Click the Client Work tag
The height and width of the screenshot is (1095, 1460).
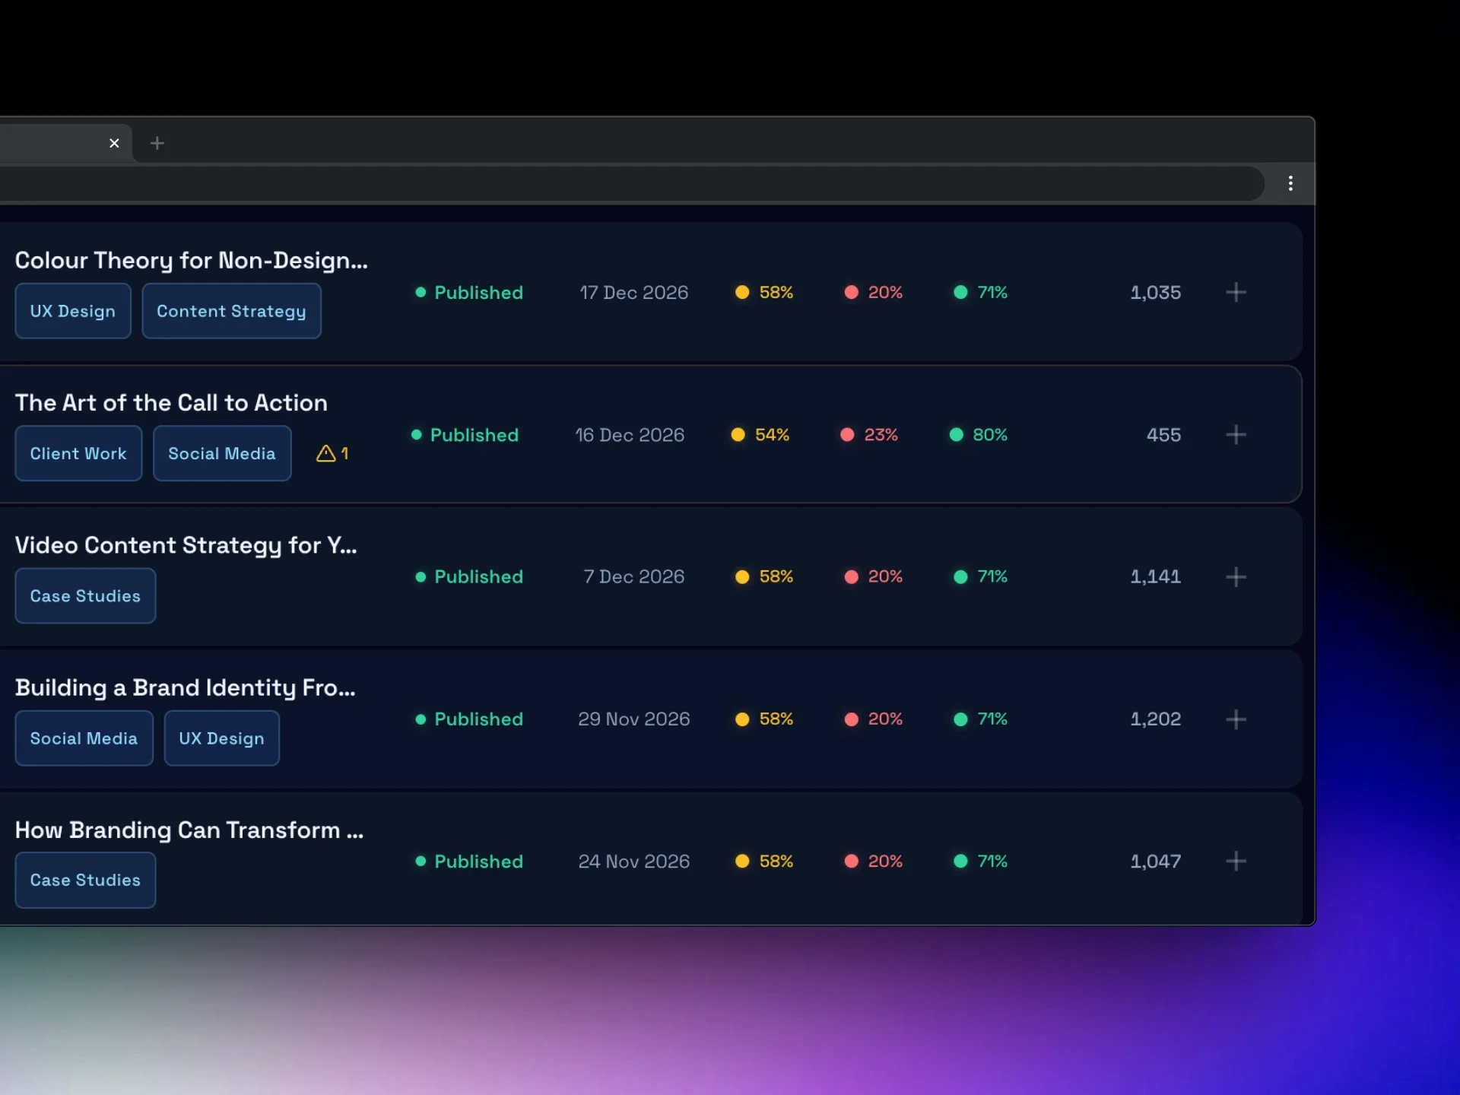pos(78,453)
